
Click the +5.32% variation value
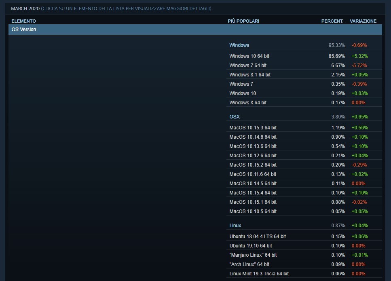point(359,56)
